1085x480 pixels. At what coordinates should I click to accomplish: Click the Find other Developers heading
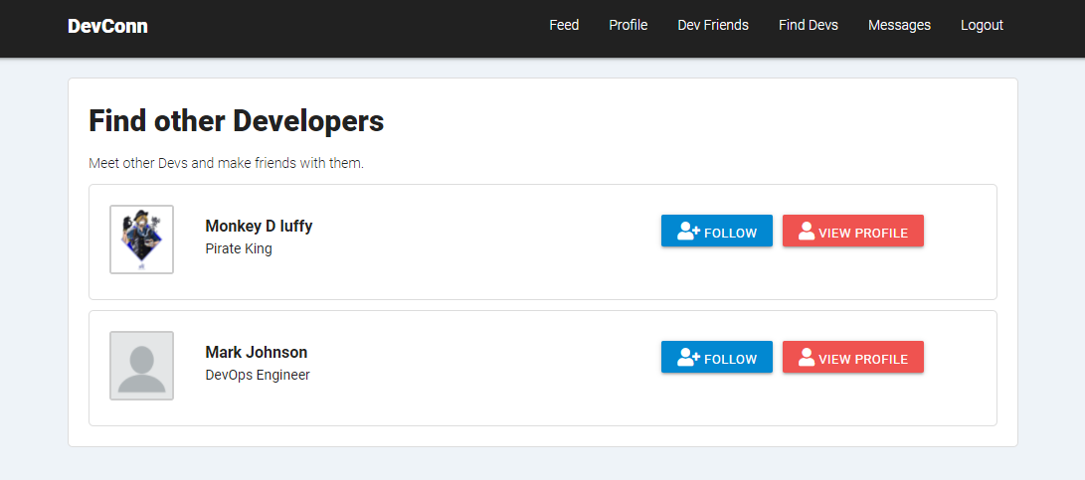click(x=237, y=121)
